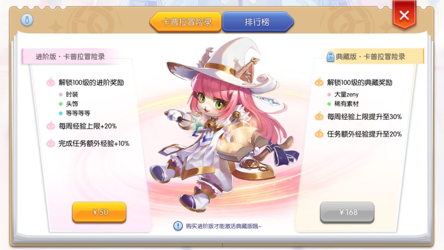Switch to the 排行榜 tab

tap(258, 22)
